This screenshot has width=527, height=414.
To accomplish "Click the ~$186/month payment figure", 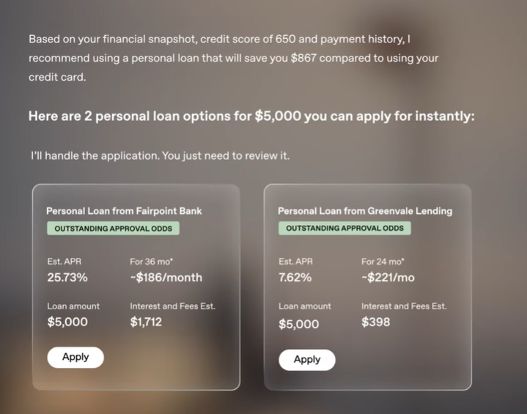I will point(166,278).
